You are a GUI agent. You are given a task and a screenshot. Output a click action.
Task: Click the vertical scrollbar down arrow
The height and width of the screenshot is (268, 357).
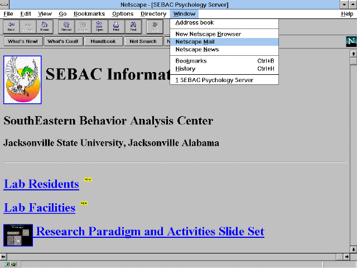pyautogui.click(x=353, y=249)
